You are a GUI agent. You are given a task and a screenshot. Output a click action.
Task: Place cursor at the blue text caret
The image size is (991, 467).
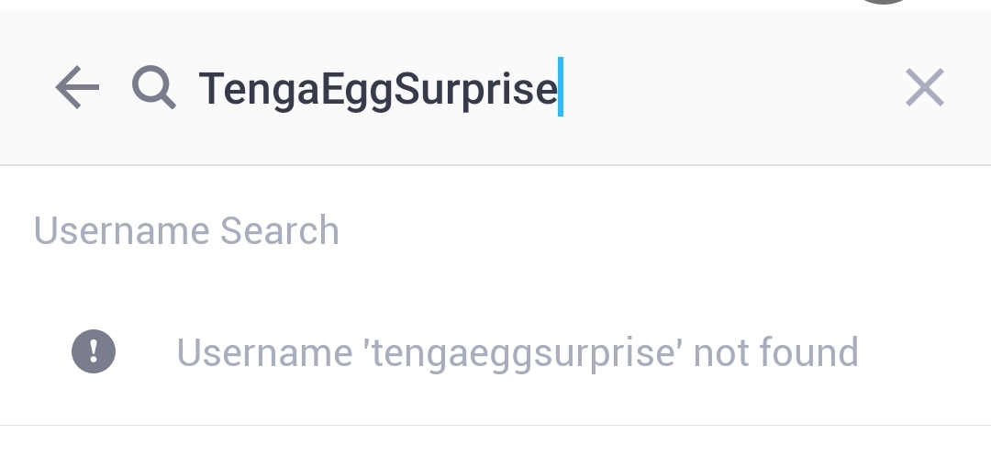(561, 86)
